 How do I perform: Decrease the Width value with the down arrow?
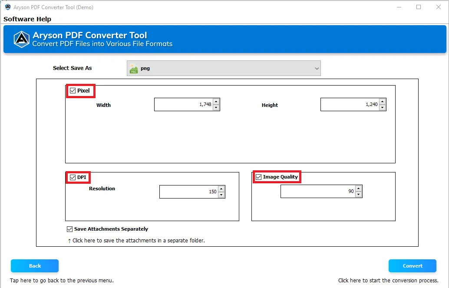click(x=216, y=107)
